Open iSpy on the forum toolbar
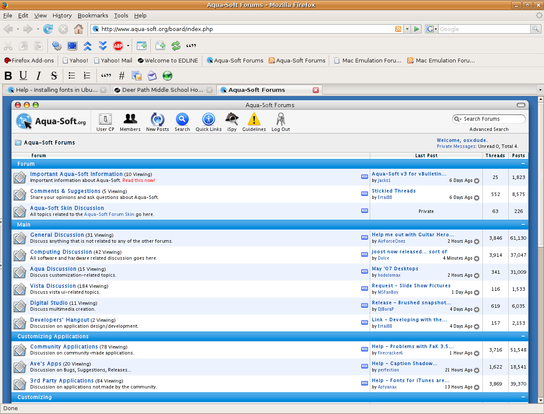 pos(232,122)
